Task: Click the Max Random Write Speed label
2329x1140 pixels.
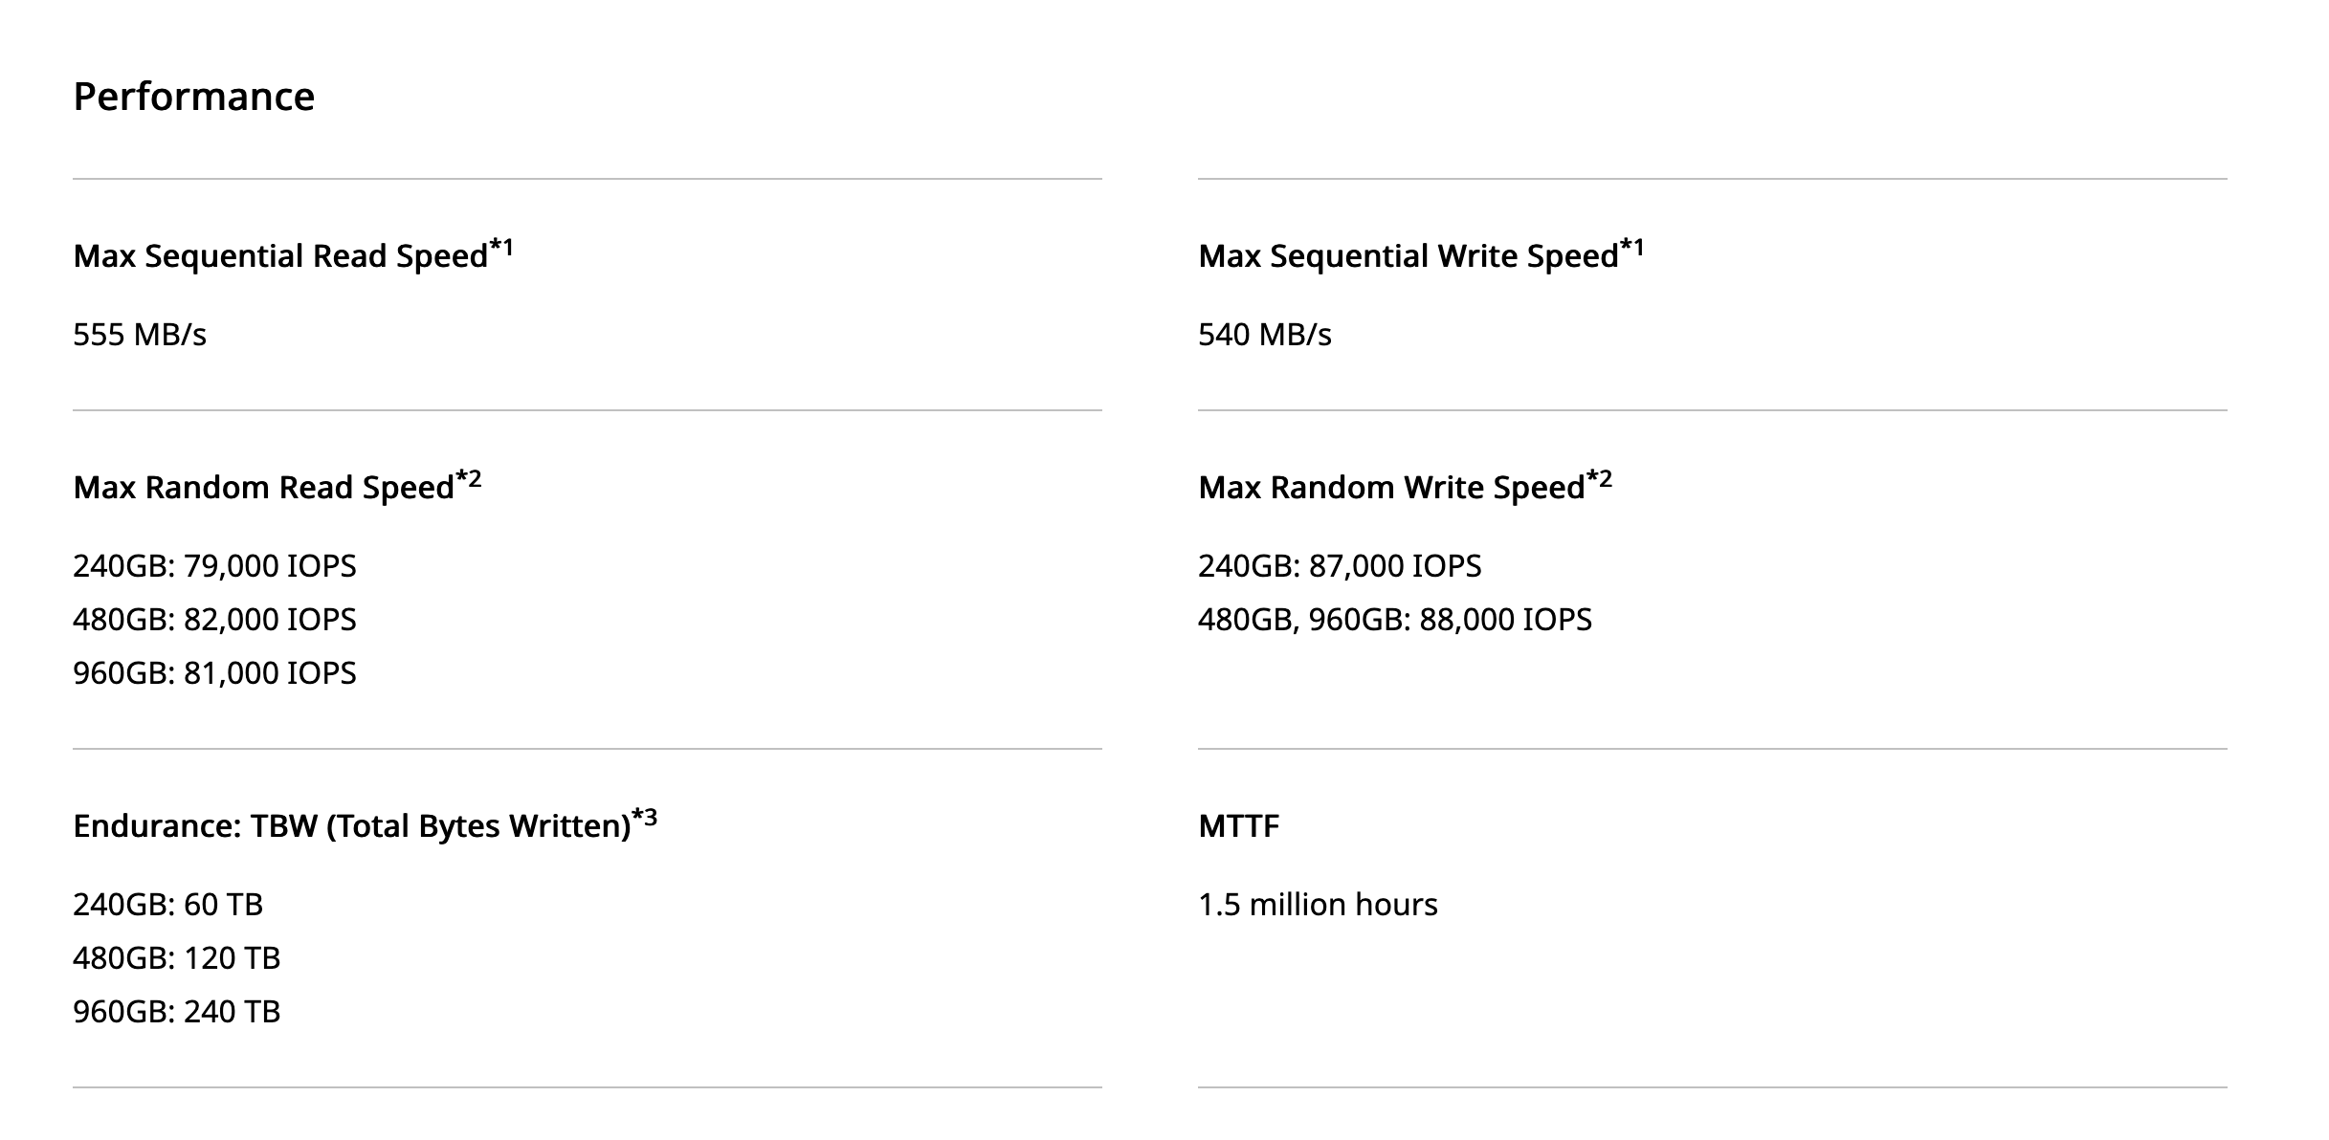Action: [1390, 488]
